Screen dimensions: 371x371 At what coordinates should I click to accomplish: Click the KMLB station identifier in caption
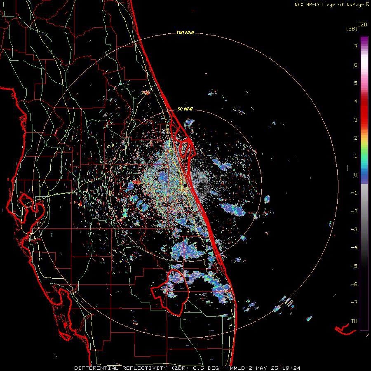click(x=238, y=368)
